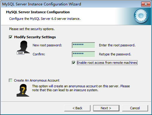Click Enable root access label text

[x=107, y=63]
